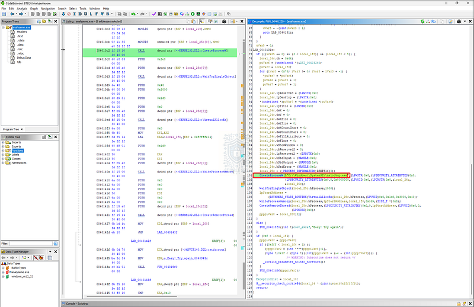Select the .rdata section in Program Trees

point(21,40)
